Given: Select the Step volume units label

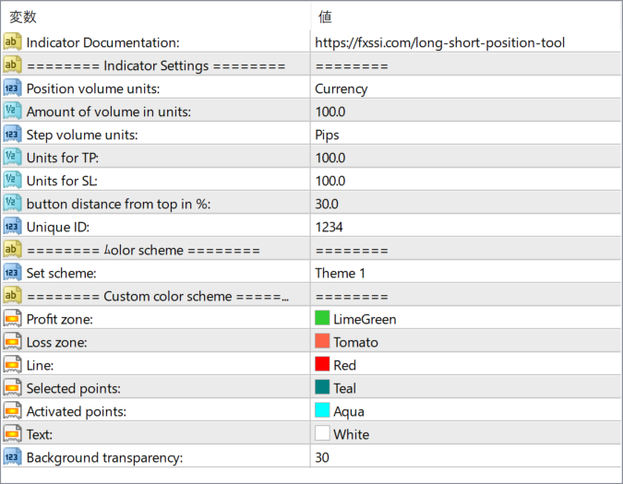Looking at the screenshot, I should click(x=82, y=135).
